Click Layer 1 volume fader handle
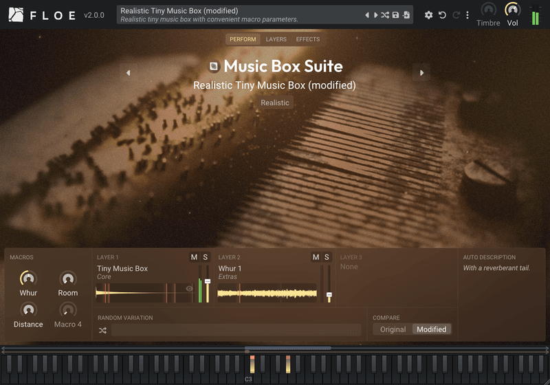This screenshot has height=385, width=550. click(x=208, y=281)
